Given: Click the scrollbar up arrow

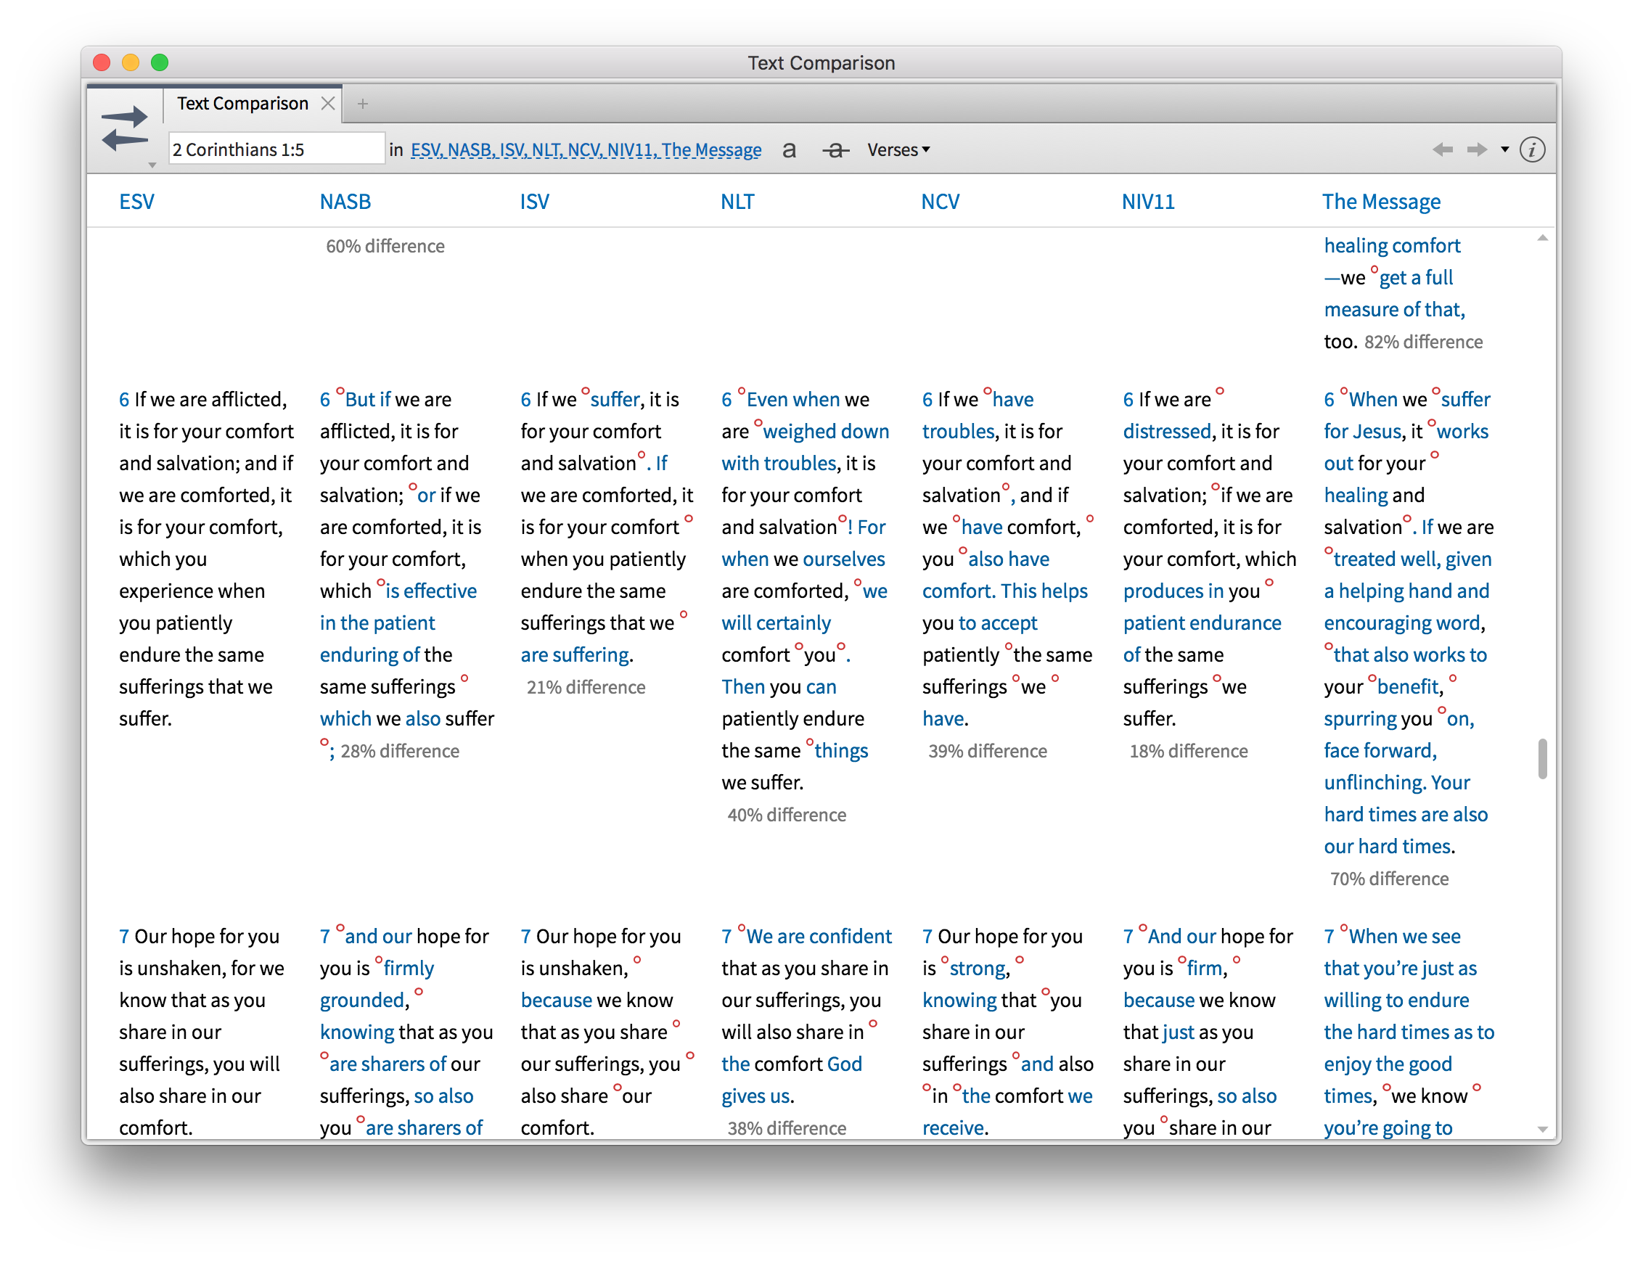Looking at the screenshot, I should pyautogui.click(x=1542, y=238).
